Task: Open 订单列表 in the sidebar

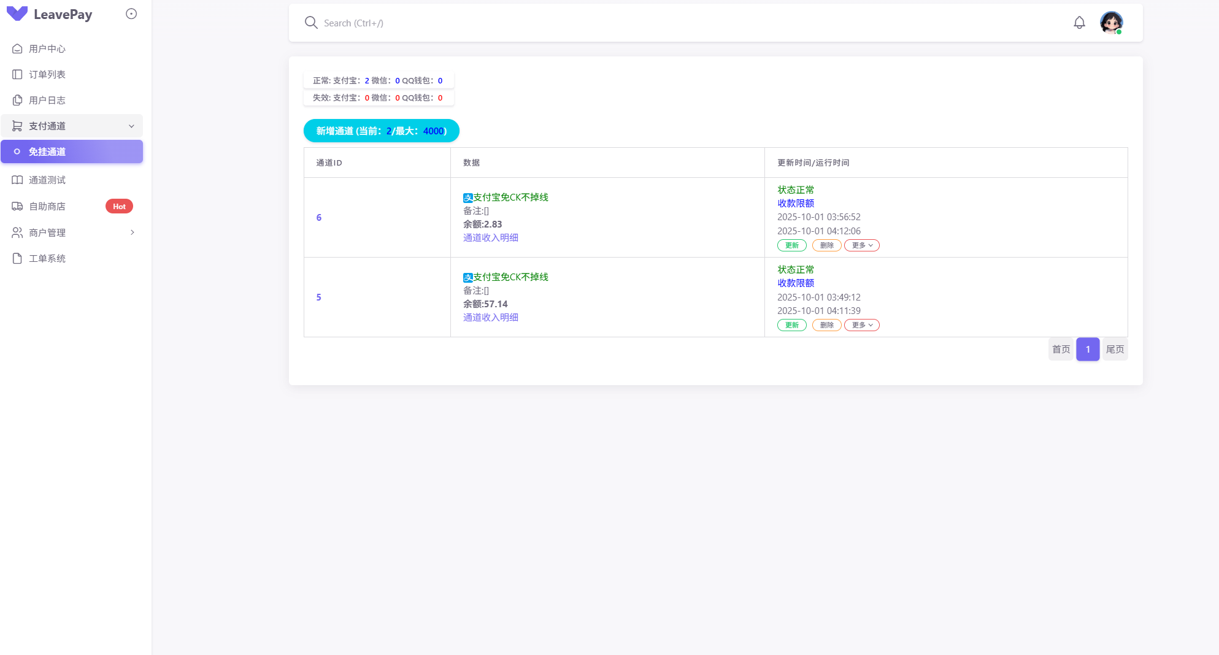Action: click(x=47, y=74)
